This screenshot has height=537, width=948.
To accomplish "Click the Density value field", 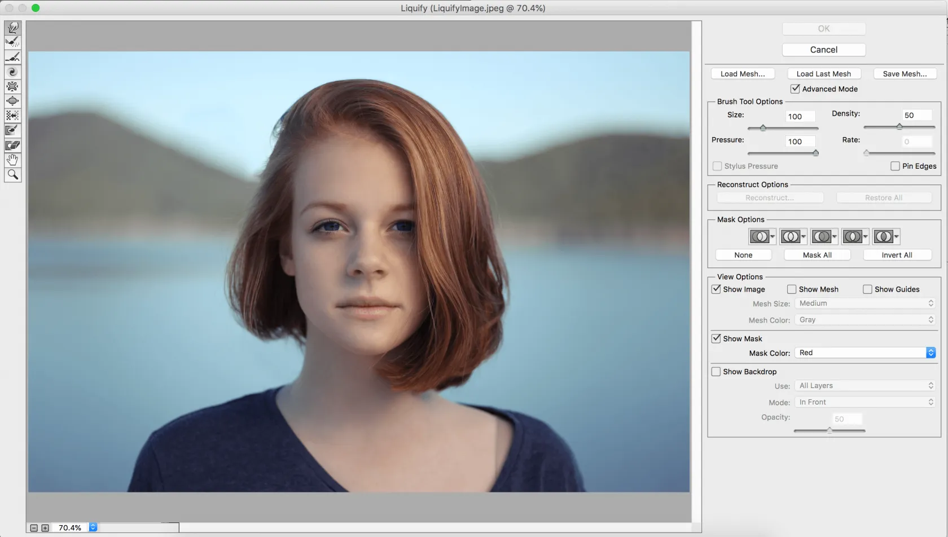I will pos(917,115).
